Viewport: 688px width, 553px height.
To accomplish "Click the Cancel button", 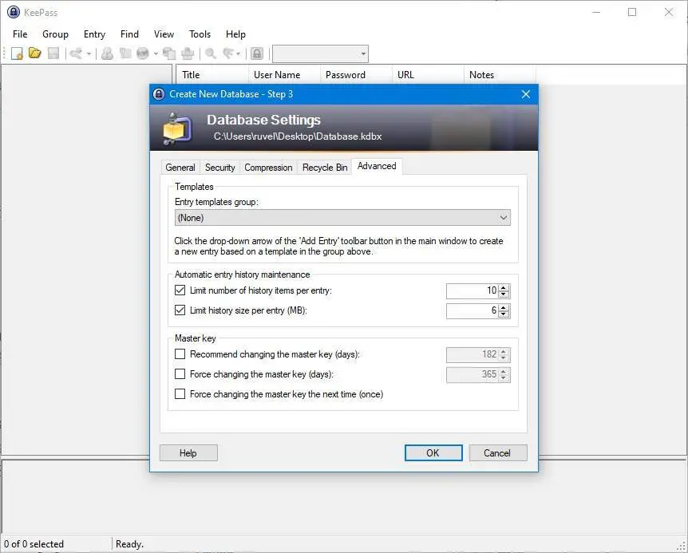I will click(x=498, y=453).
